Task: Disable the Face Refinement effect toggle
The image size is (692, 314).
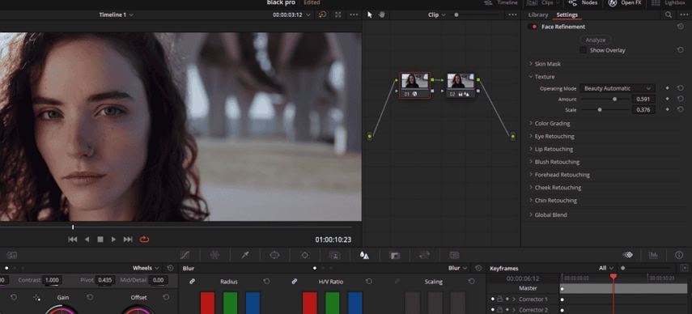Action: click(x=533, y=27)
